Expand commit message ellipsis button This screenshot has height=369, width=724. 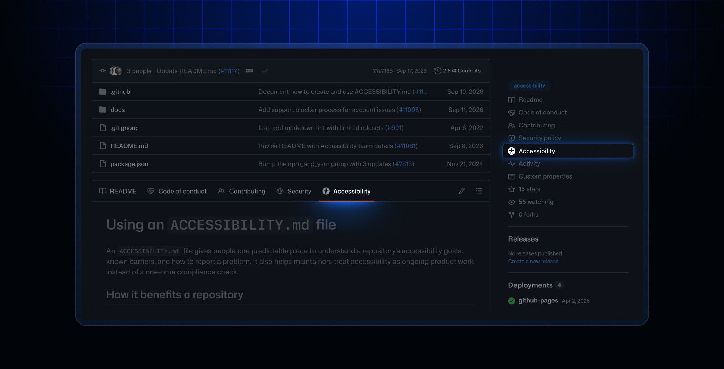[x=249, y=71]
